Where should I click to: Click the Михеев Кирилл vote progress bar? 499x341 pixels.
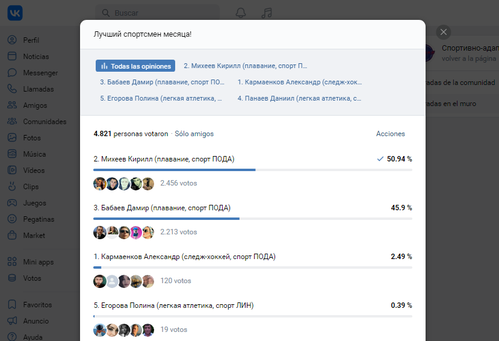coord(253,170)
